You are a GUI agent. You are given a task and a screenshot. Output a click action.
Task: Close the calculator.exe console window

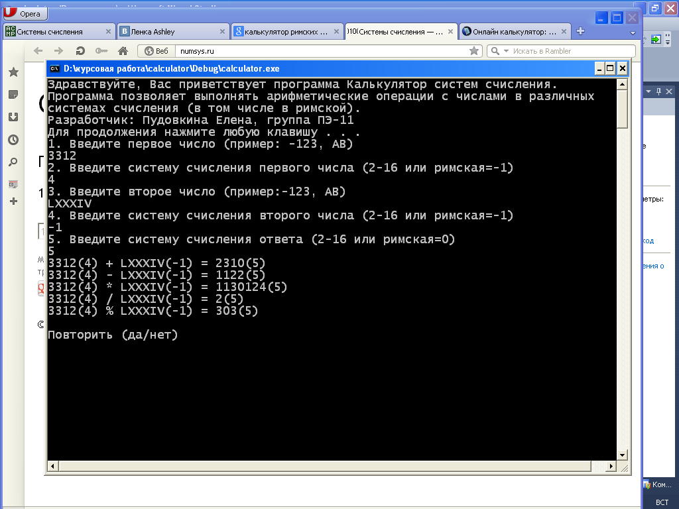(x=622, y=68)
